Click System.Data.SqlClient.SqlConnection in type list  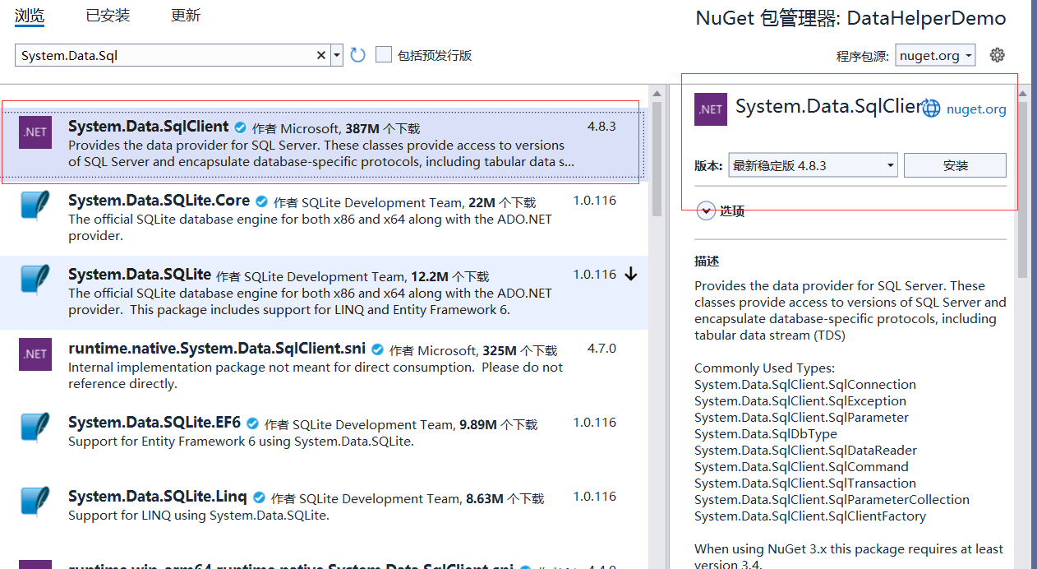tap(805, 384)
